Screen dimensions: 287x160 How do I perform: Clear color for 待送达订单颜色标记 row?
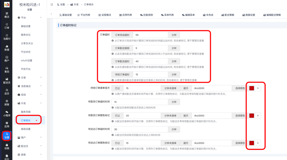258,143
